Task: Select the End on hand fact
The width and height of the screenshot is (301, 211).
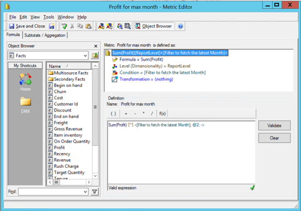Action: click(x=63, y=116)
